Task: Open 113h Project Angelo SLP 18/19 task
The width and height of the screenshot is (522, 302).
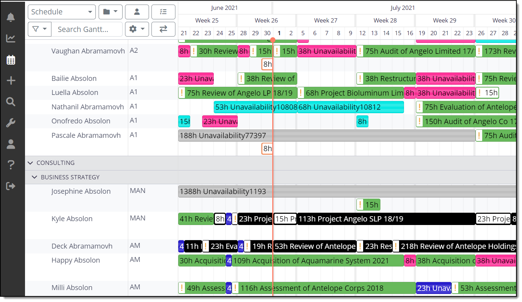Action: (386, 219)
